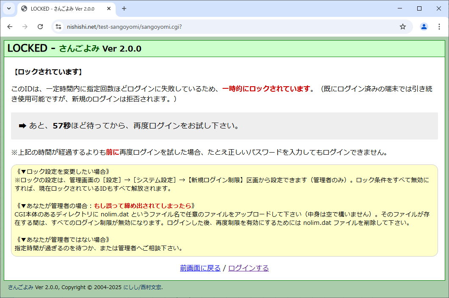
Task: Click the 【ロックされています】 heading
Action: (x=48, y=72)
